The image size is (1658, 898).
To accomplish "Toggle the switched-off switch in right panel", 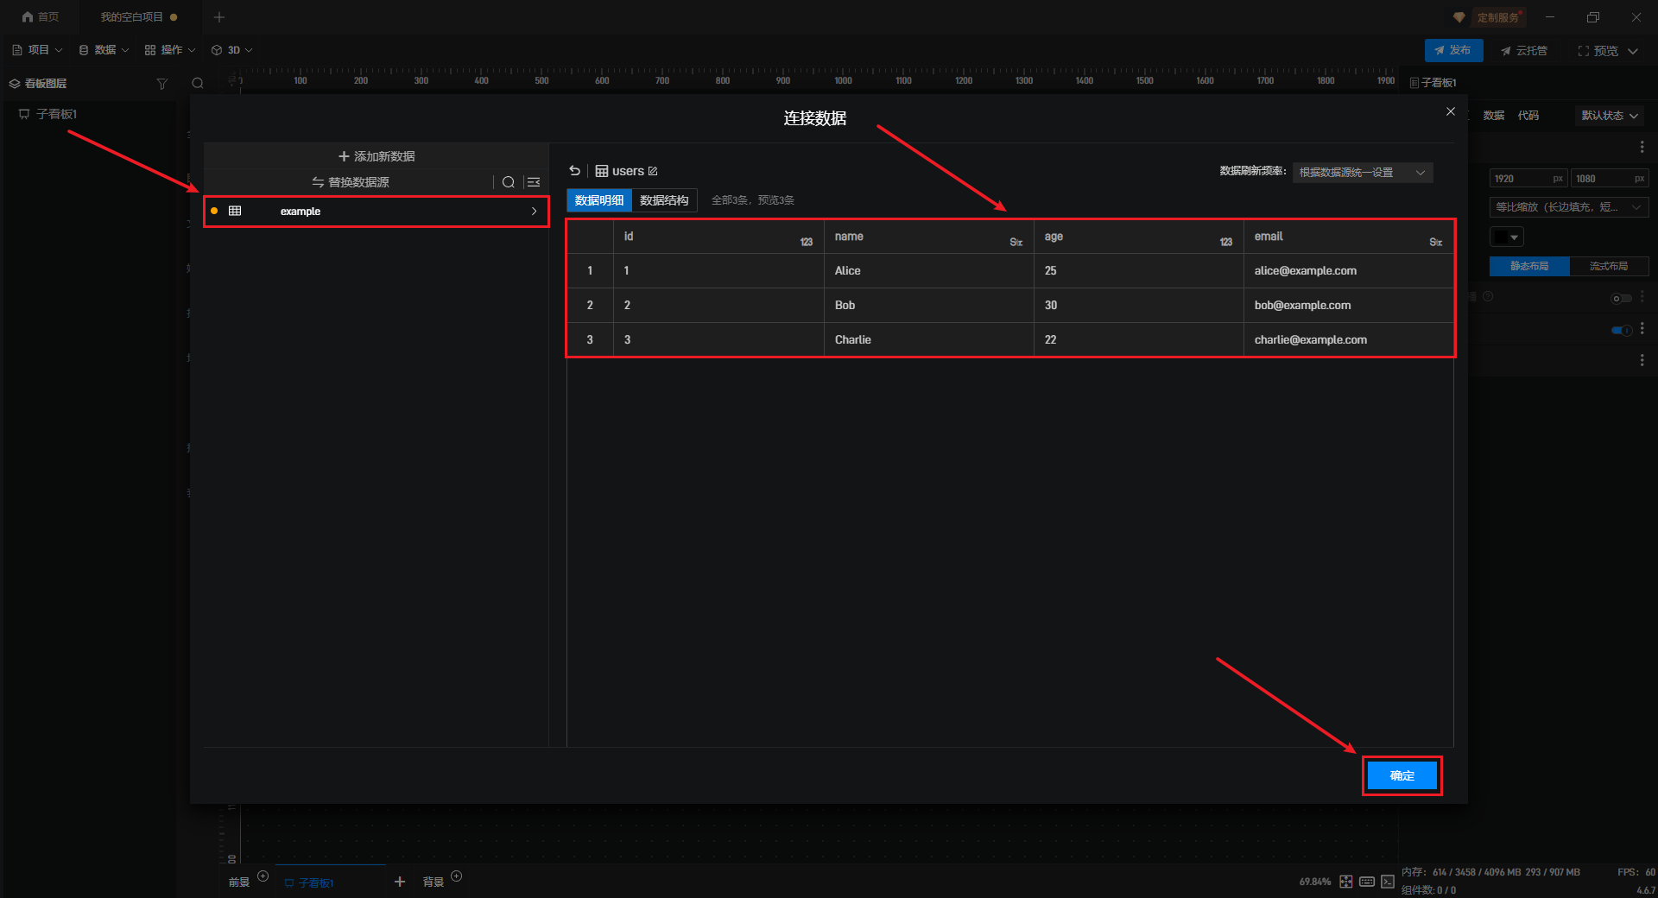I will click(1621, 299).
